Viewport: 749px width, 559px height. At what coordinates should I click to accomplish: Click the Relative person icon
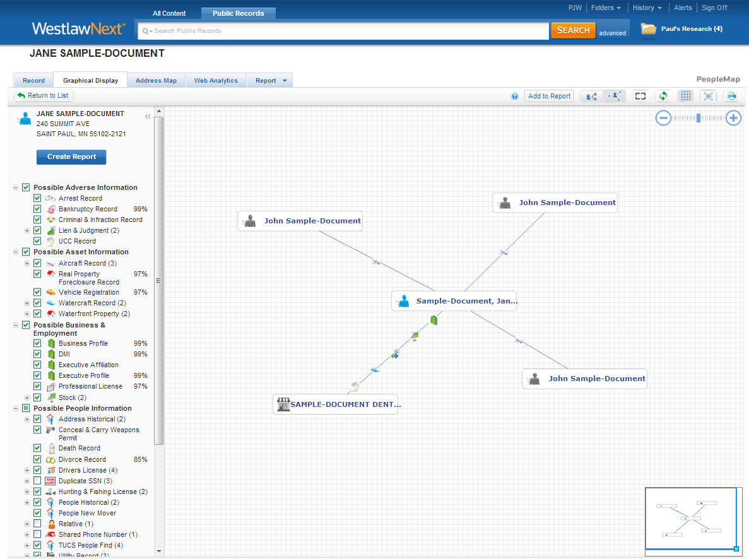click(x=52, y=524)
